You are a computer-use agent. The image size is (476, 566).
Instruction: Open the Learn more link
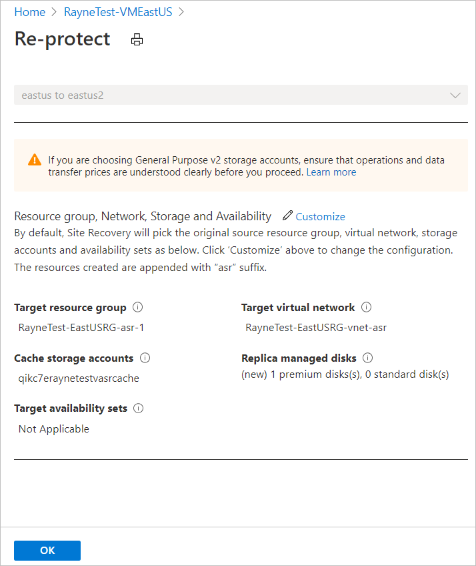click(331, 172)
